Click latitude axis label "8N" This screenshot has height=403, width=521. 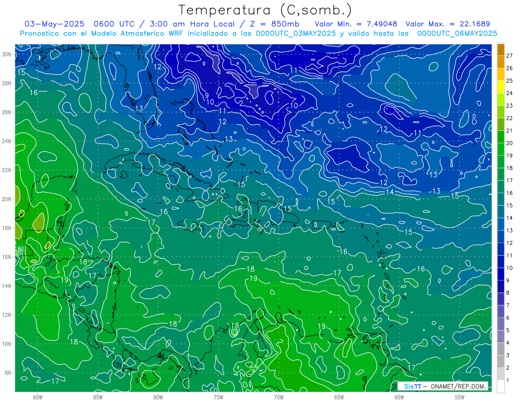(8, 373)
